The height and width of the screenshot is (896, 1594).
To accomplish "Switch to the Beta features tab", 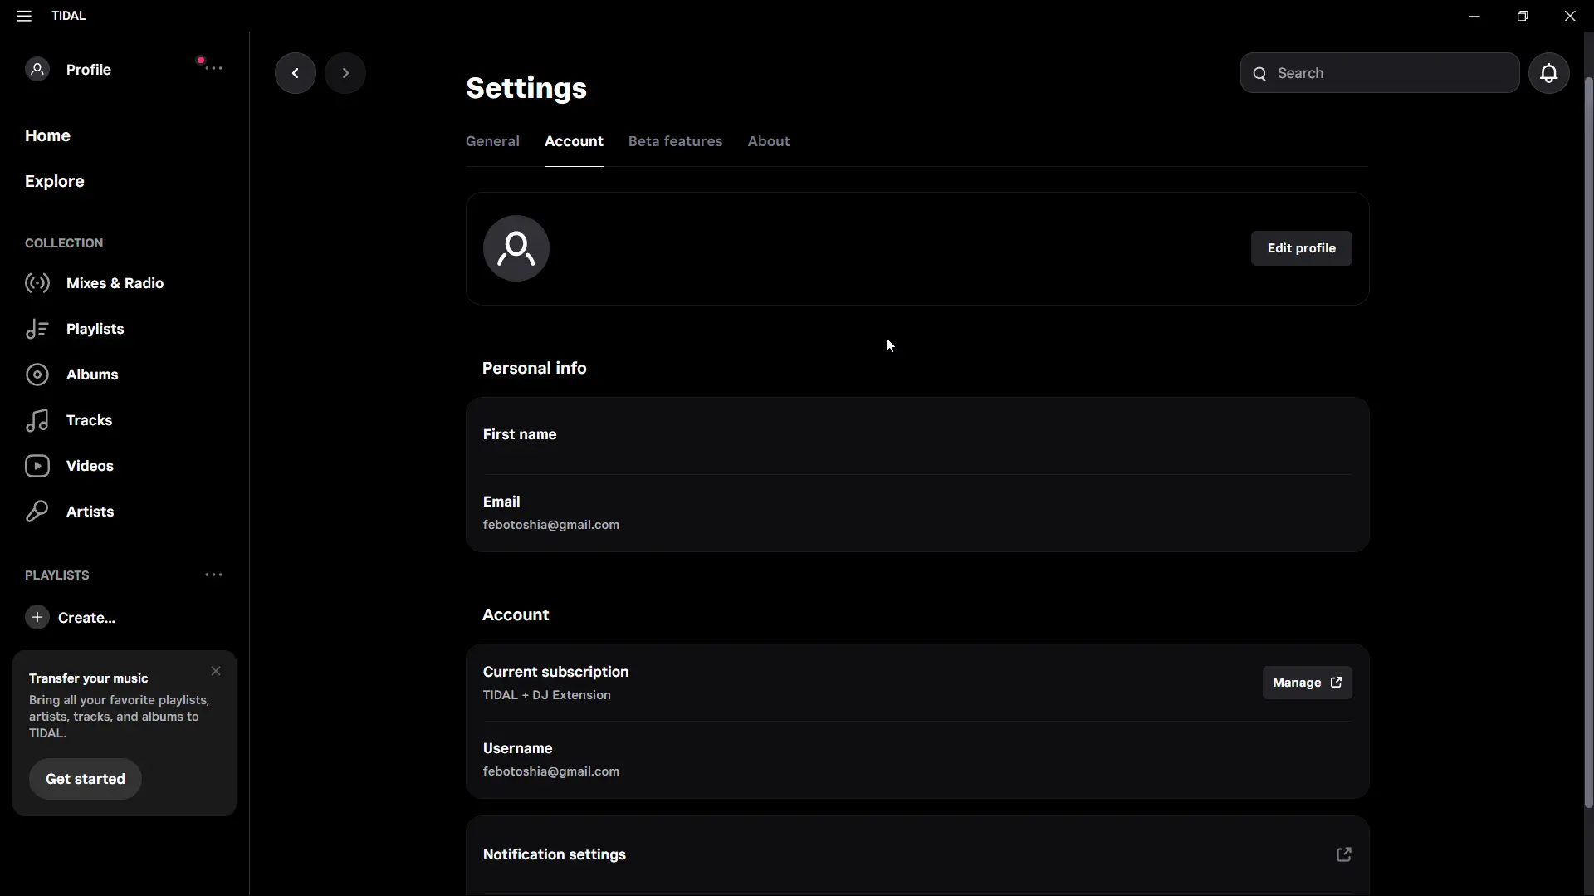I will coord(675,141).
